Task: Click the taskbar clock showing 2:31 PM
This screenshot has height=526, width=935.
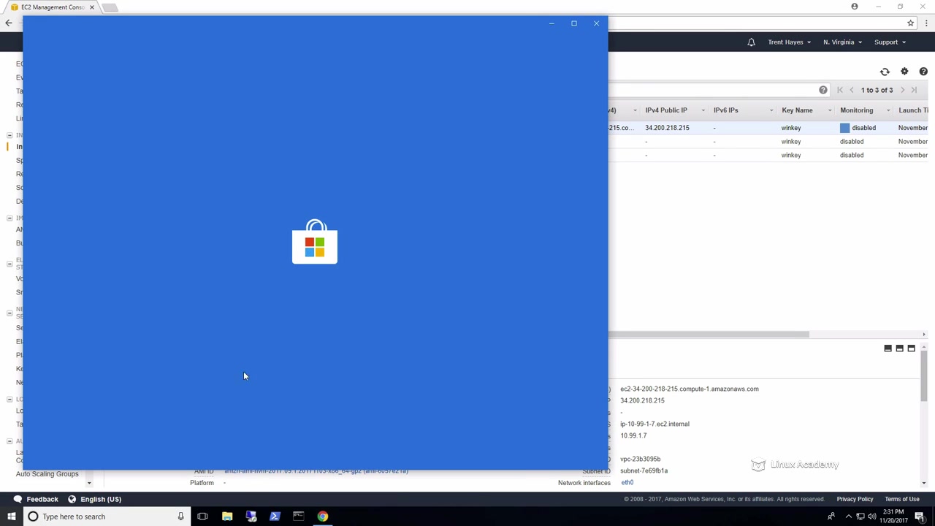Action: 893,517
